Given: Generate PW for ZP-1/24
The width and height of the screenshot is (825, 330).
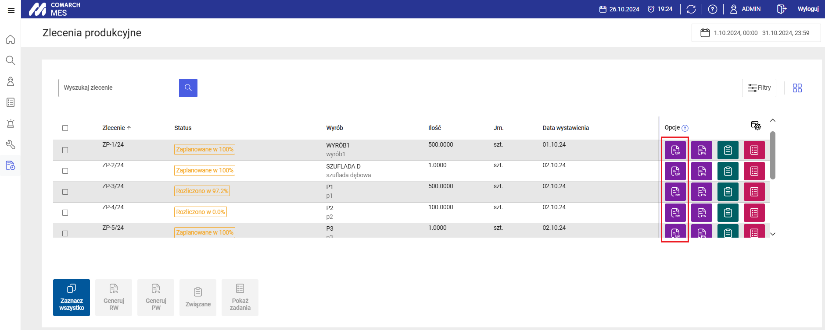Looking at the screenshot, I should [702, 150].
